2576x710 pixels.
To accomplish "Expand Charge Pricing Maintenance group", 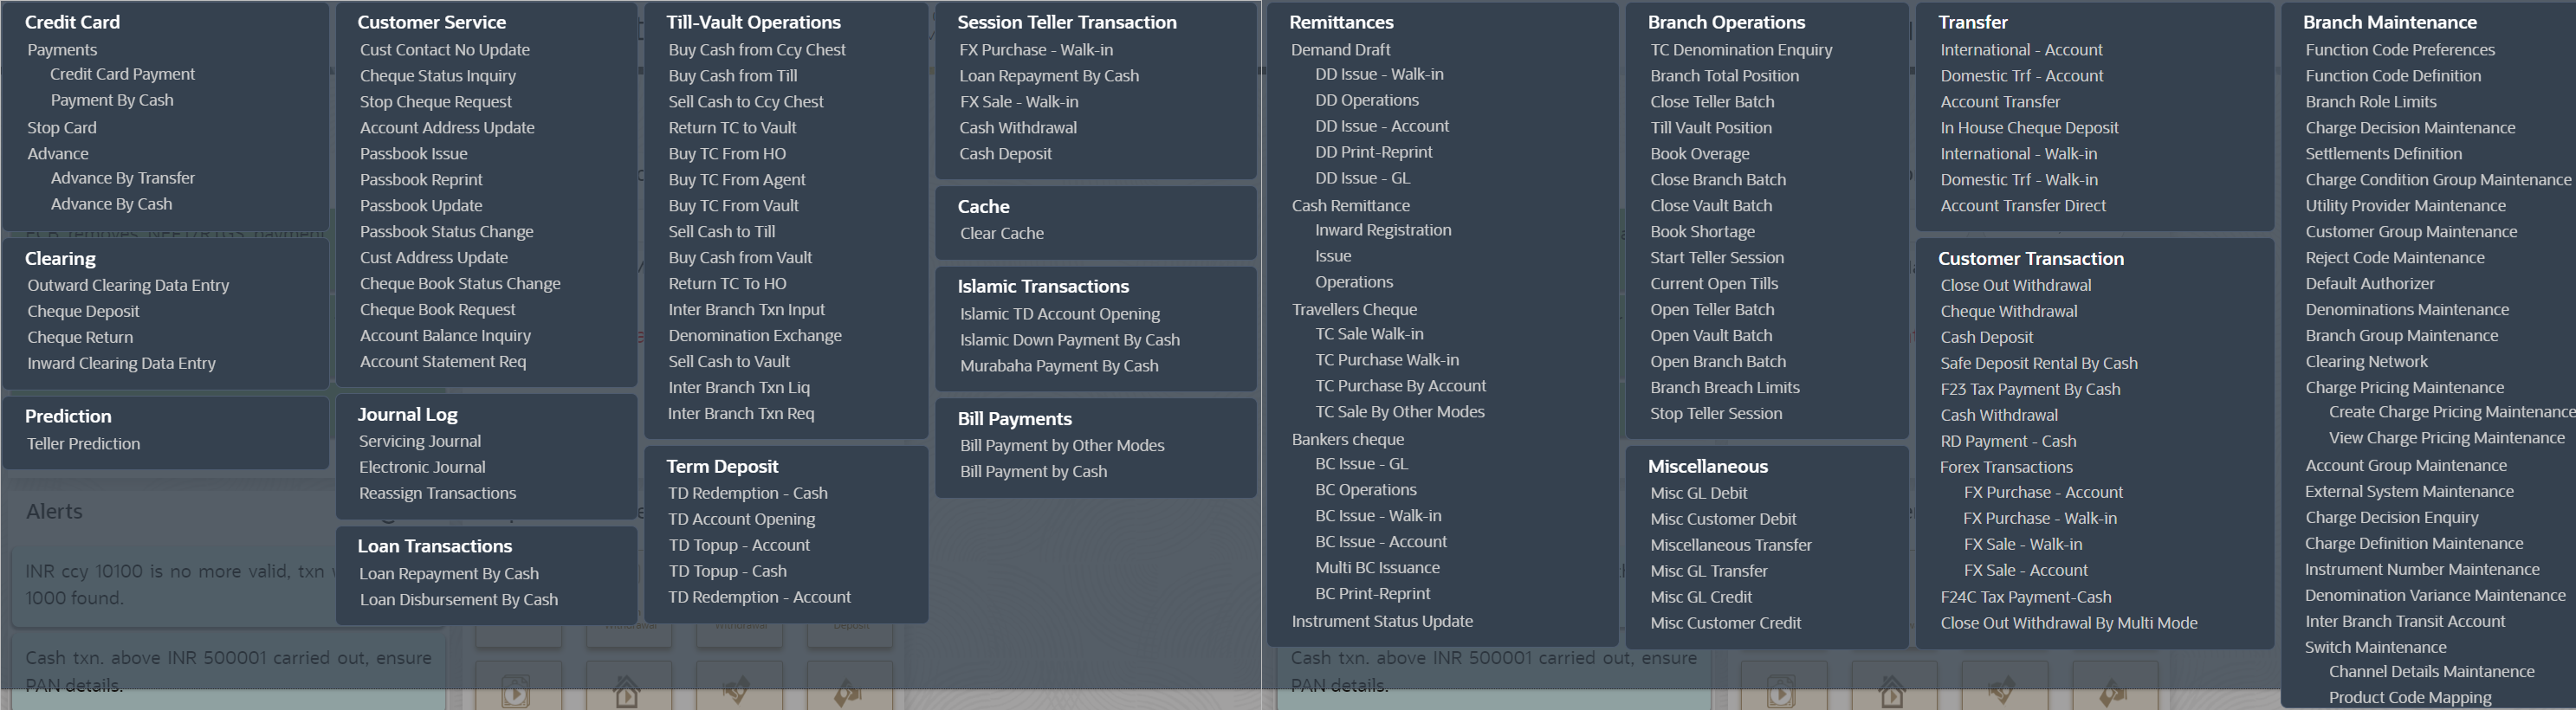I will [x=2404, y=388].
